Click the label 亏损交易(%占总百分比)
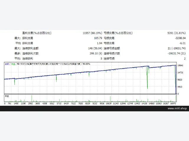189x141 pixels. click(118, 33)
